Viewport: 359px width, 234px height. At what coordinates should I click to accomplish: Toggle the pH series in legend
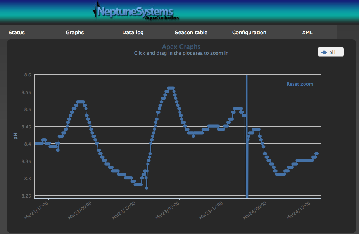pyautogui.click(x=331, y=52)
